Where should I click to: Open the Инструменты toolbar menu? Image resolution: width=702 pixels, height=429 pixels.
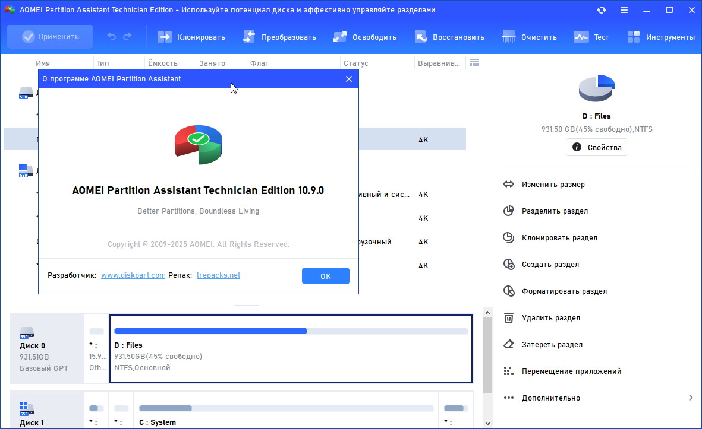[x=661, y=37]
